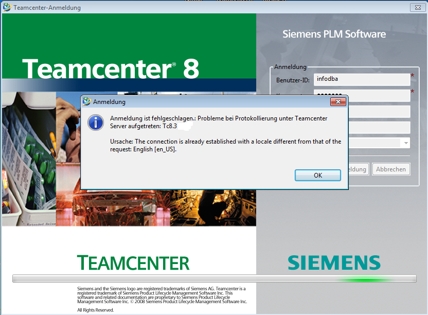The height and width of the screenshot is (315, 428).
Task: Click the blue information icon in the dialog
Action: tap(96, 122)
